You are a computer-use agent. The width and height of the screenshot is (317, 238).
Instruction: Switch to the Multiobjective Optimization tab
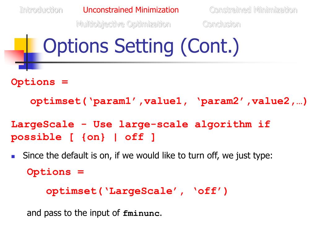[x=123, y=24]
